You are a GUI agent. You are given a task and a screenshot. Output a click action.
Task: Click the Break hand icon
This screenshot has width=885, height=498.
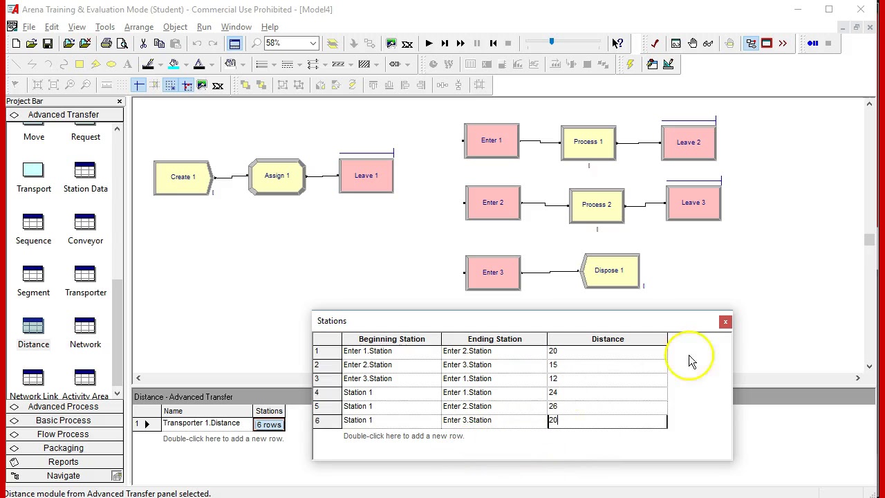tap(692, 44)
